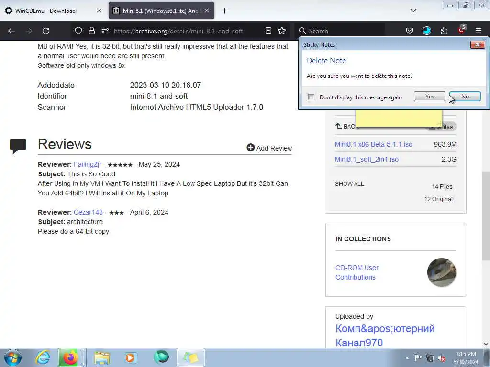The height and width of the screenshot is (367, 490).
Task: Click the page vertical scrollbar thumb
Action: pos(486,216)
